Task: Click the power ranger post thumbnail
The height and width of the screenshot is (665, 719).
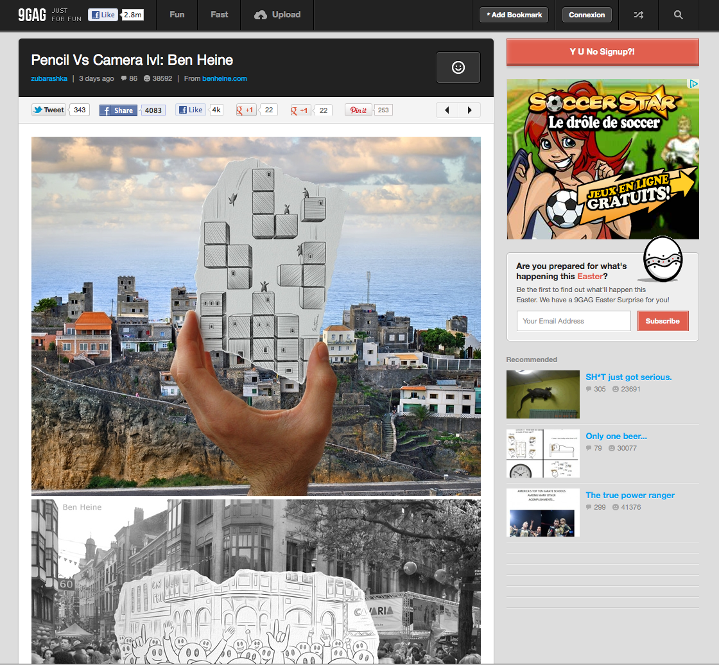Action: [x=543, y=512]
